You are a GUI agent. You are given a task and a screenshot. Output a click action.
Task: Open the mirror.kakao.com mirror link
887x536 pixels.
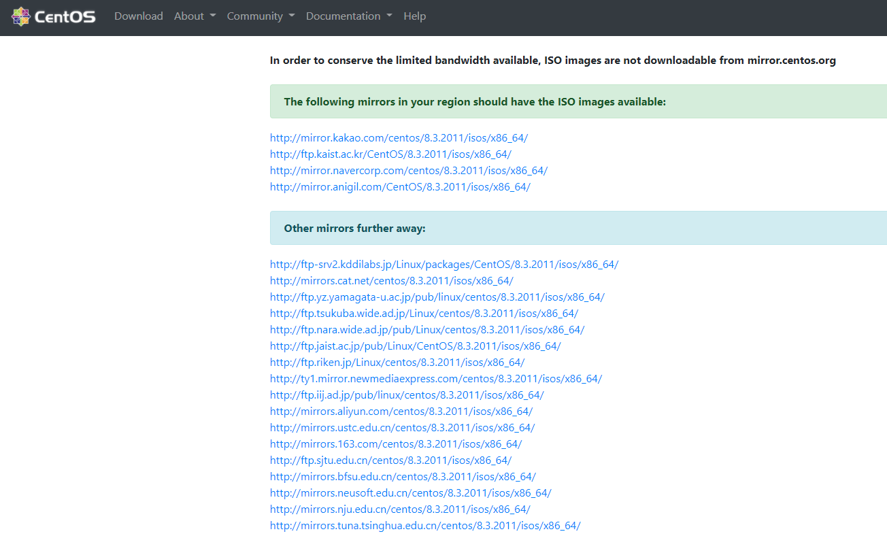399,138
